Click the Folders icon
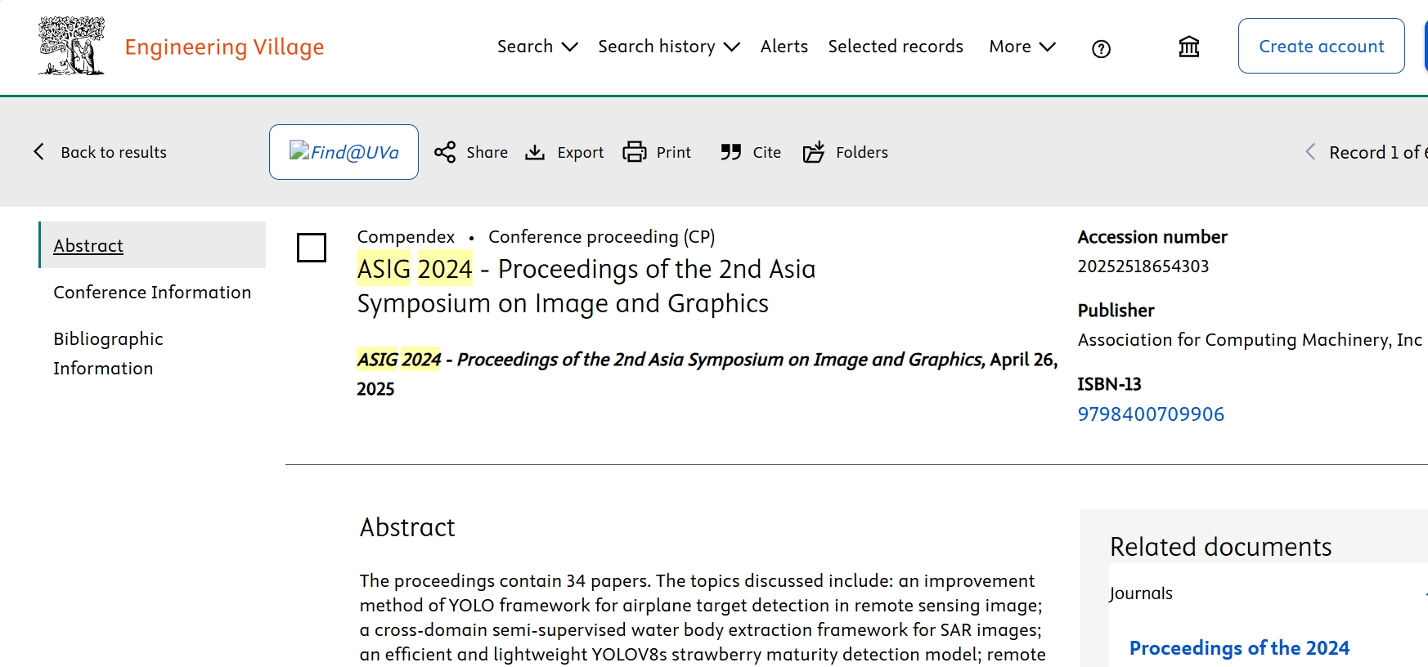Screen dimensions: 1428x667 click(x=814, y=152)
